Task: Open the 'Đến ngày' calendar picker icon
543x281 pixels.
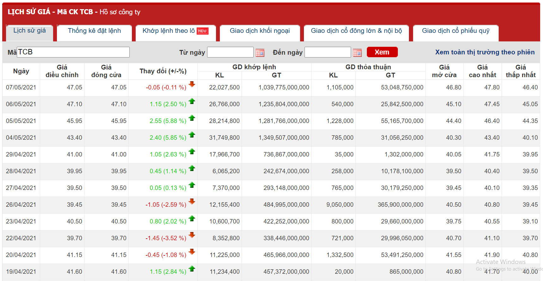Action: click(x=357, y=52)
